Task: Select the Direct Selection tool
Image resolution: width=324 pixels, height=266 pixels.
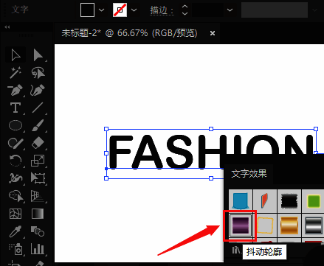Action: 38,55
